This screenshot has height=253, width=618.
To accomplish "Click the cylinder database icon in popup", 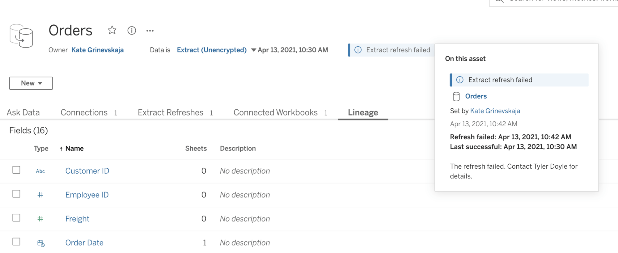I will point(456,97).
